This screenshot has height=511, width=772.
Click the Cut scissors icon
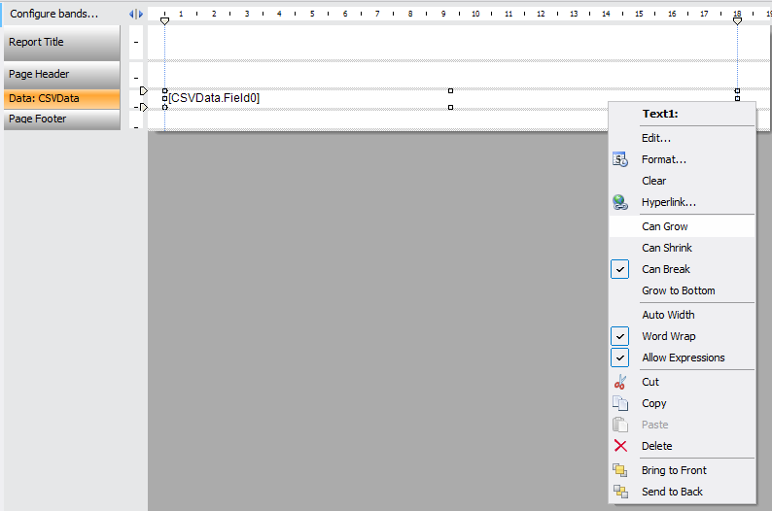tap(620, 382)
